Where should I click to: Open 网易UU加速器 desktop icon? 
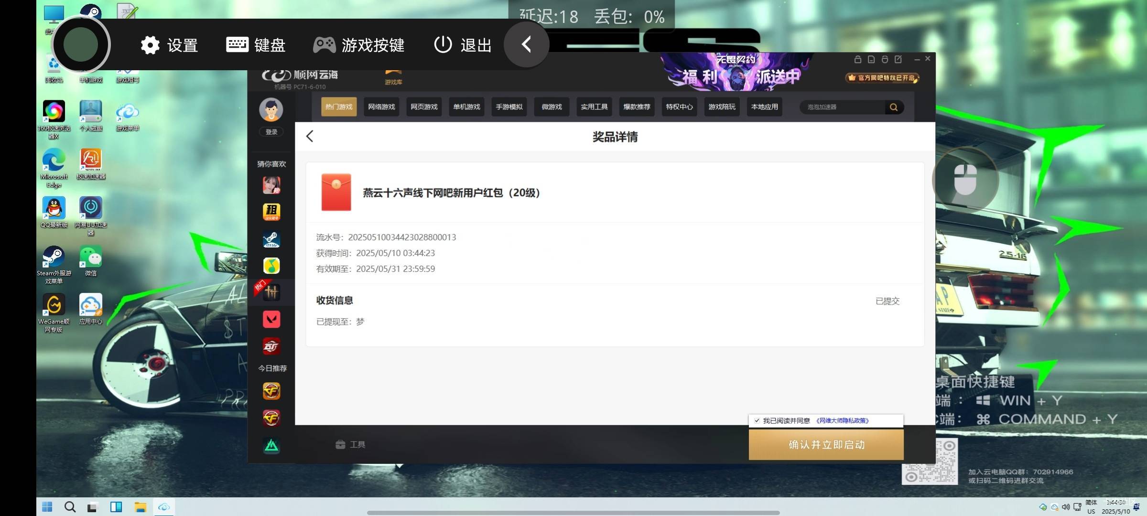pos(91,216)
